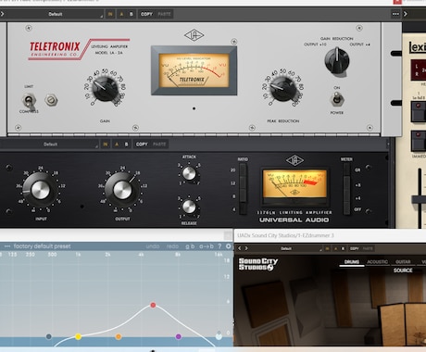
Task: Click COPY on the LA-2A toolbar
Action: tap(146, 14)
